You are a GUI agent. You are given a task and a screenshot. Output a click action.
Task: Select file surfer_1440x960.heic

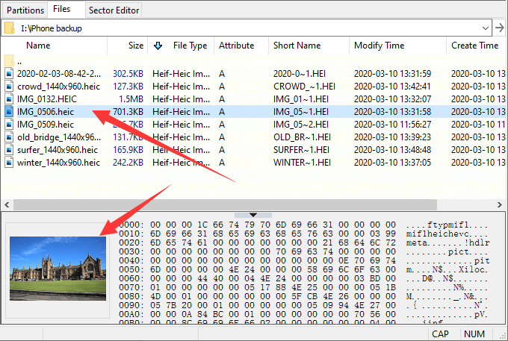58,150
